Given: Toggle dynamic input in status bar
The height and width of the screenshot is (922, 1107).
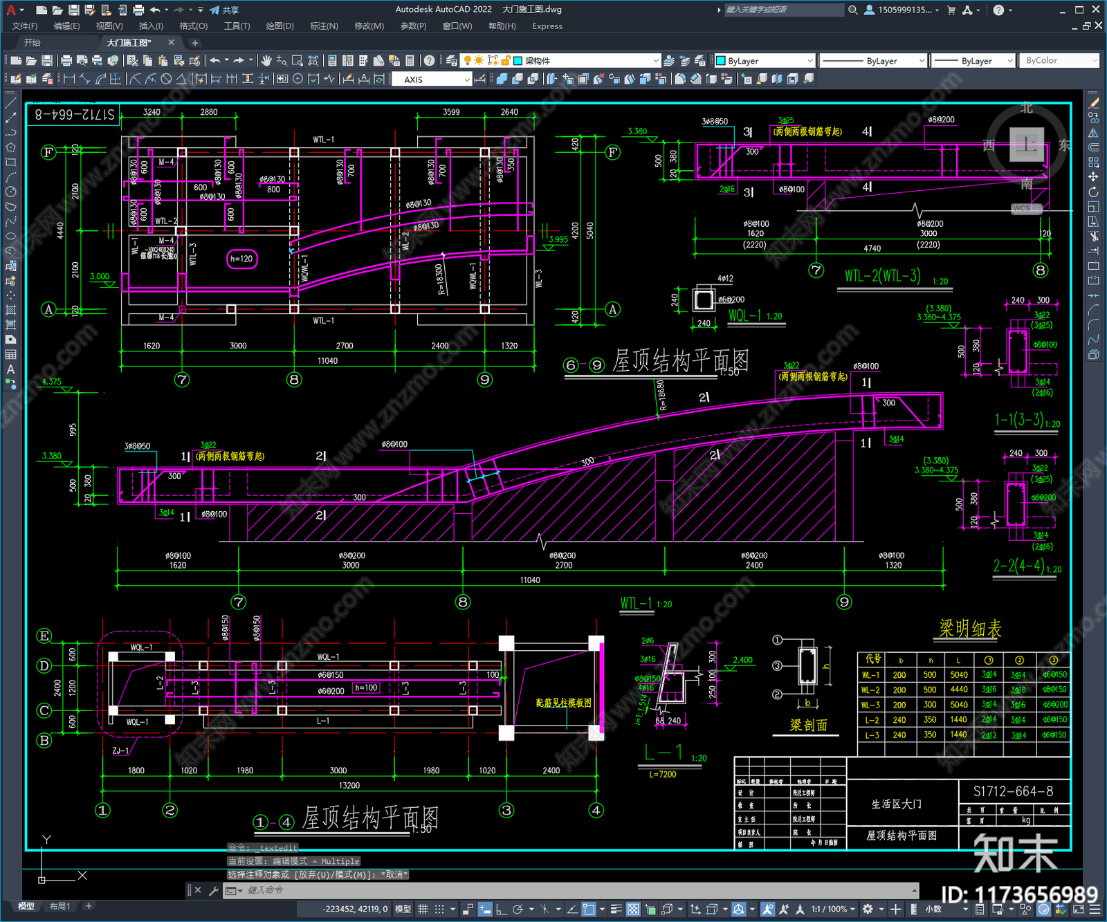Looking at the screenshot, I should coord(485,909).
